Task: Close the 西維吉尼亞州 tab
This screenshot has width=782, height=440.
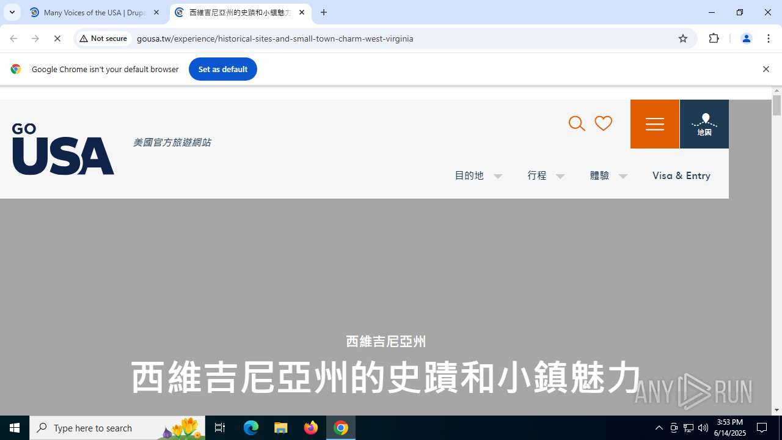Action: point(302,12)
